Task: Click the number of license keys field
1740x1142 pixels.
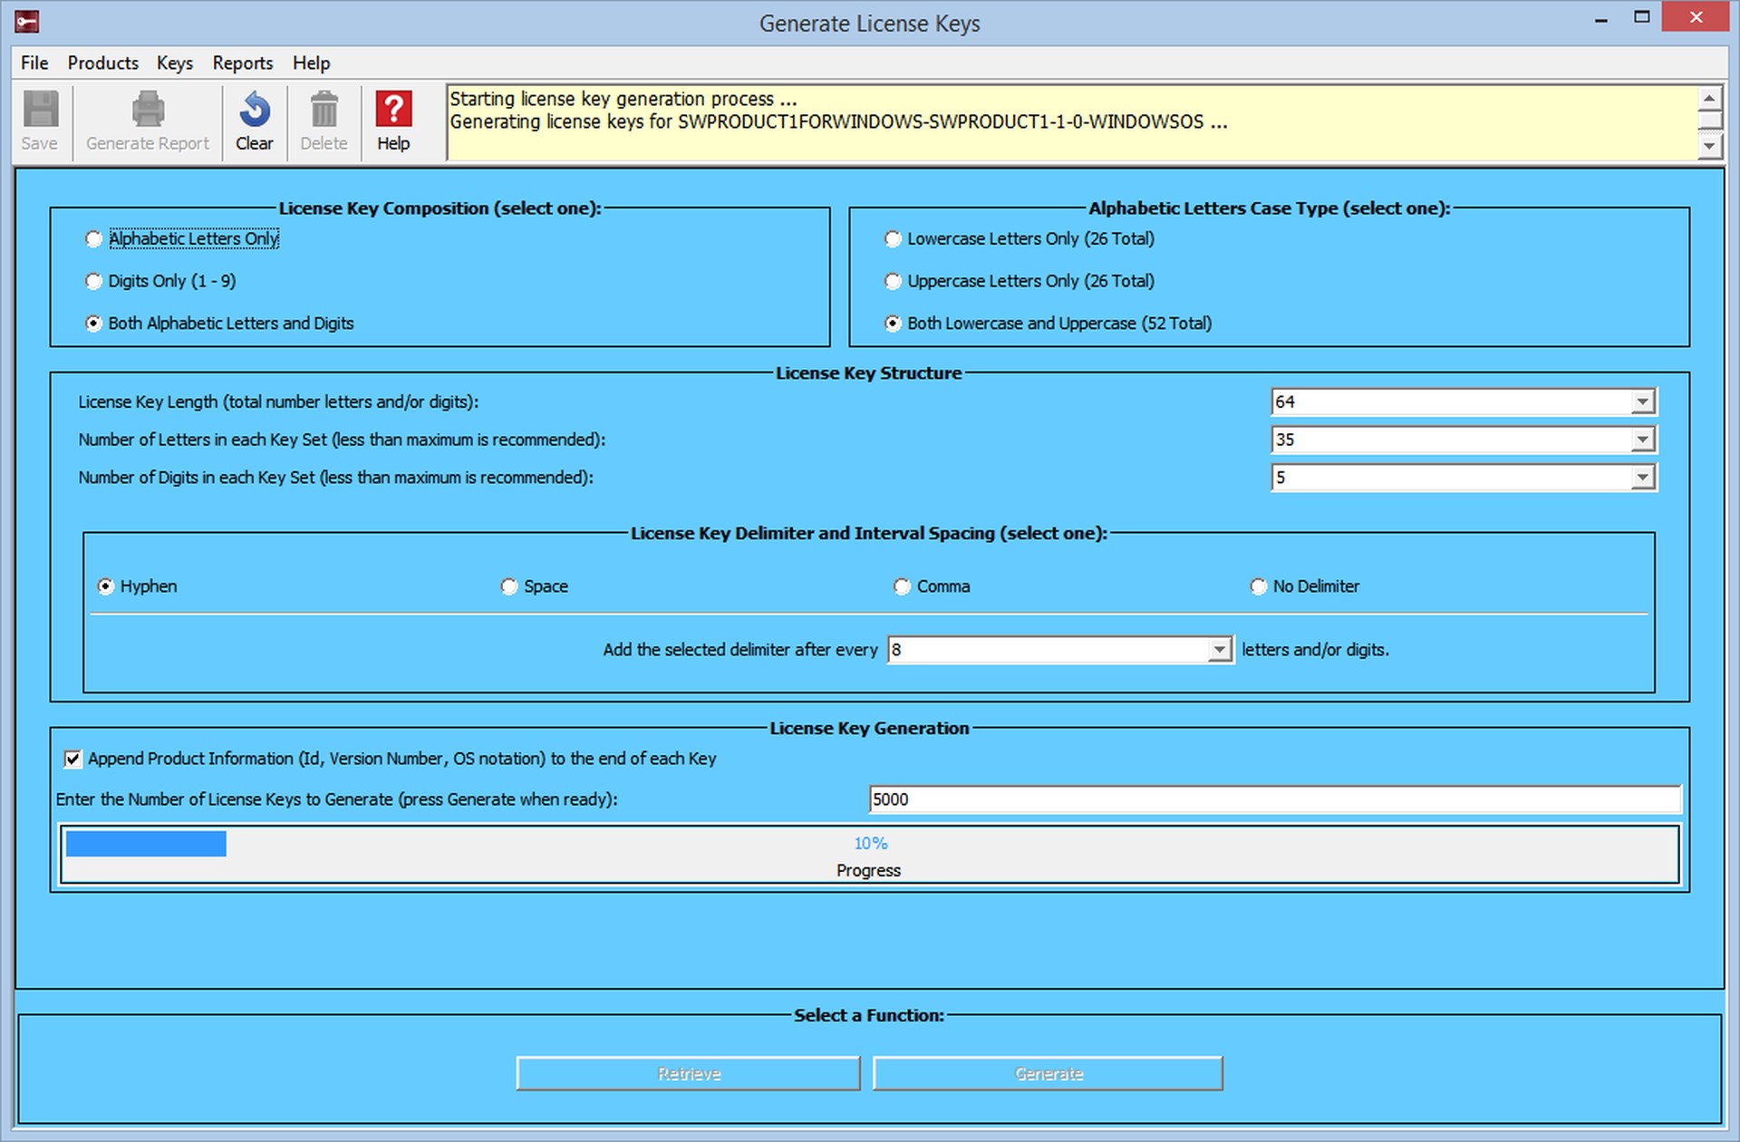Action: 1275,799
